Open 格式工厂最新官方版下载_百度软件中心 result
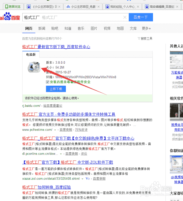183x201 pixels. click(x=56, y=47)
